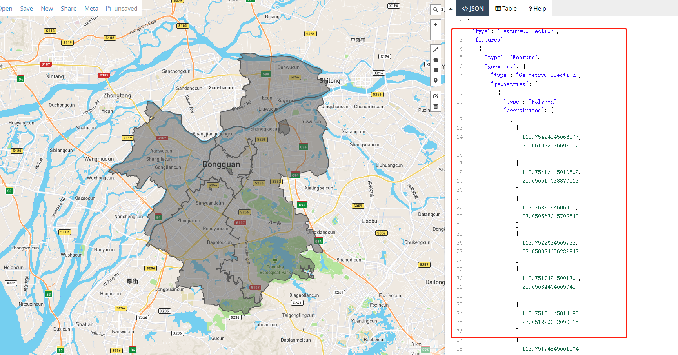Activate the edit layers tool
678x355 pixels.
coord(435,96)
